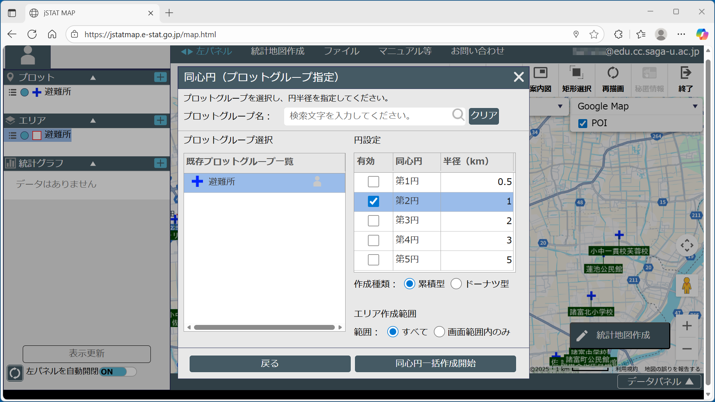Zoom in the map with plus button
715x402 pixels.
point(687,326)
